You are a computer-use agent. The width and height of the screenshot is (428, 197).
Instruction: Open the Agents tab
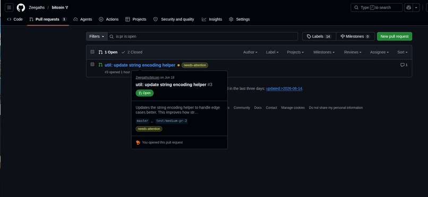(83, 19)
